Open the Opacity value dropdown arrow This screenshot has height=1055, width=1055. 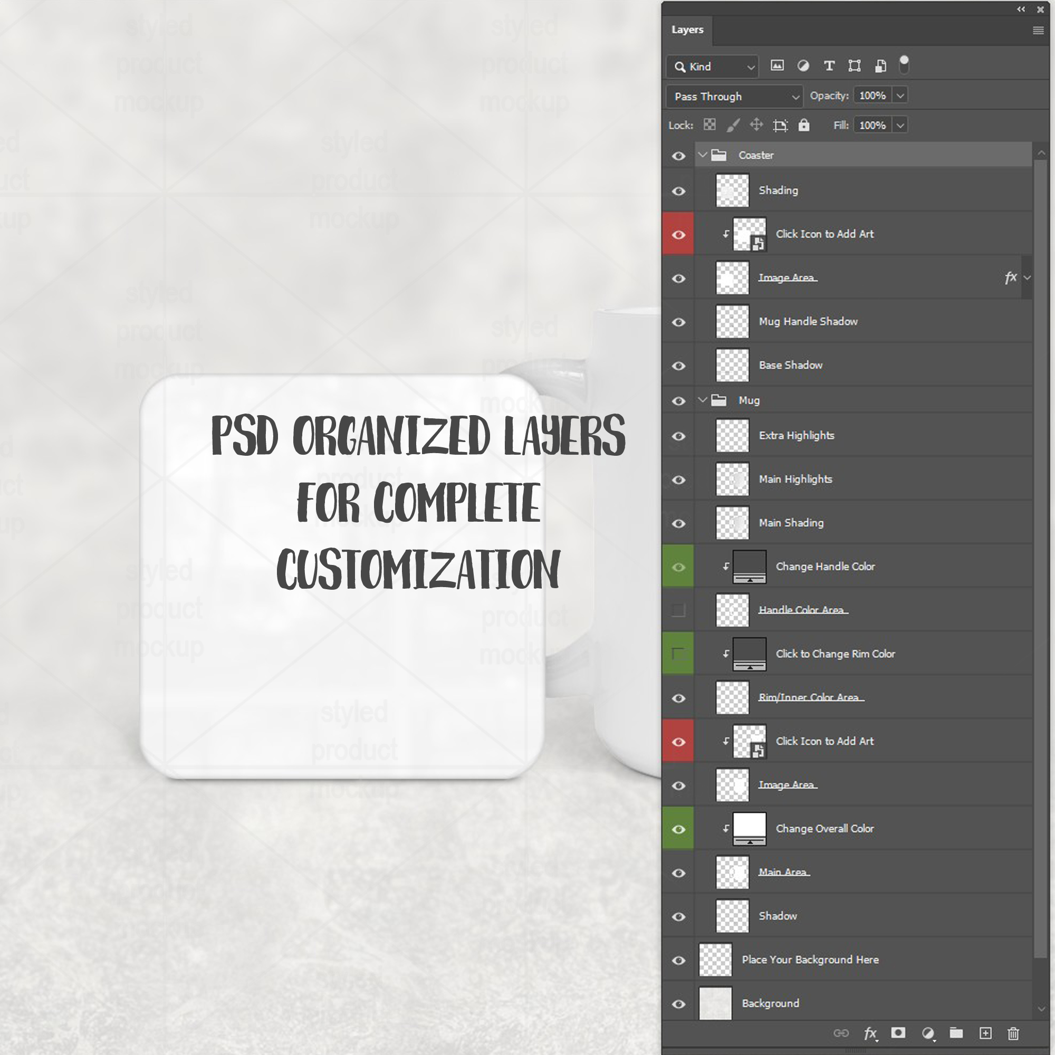pyautogui.click(x=900, y=95)
